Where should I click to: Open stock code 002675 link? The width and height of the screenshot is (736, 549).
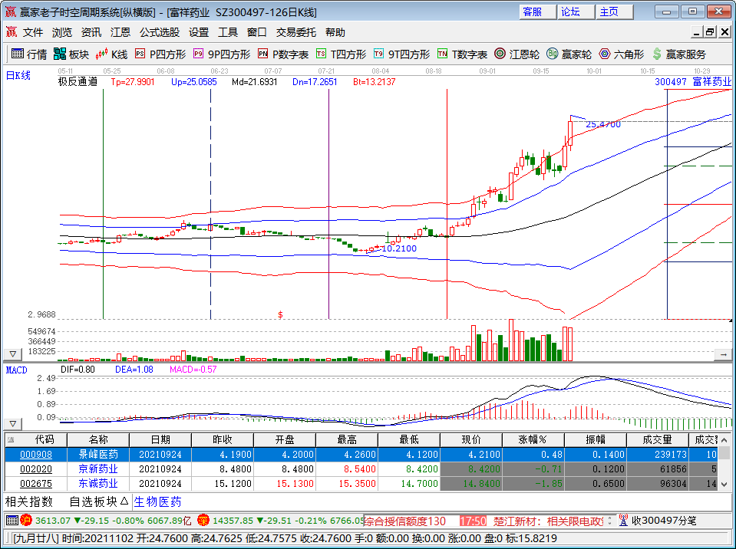tap(36, 483)
